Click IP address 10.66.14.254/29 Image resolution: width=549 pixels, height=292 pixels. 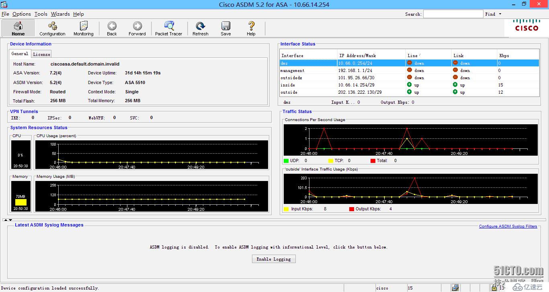(x=357, y=85)
